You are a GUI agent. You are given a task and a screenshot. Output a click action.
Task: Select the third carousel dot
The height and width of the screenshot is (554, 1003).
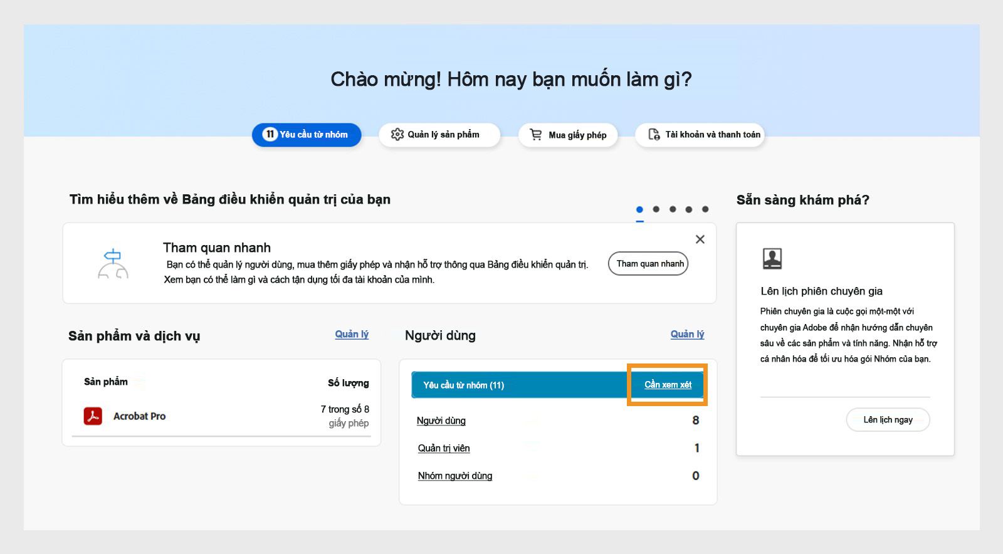pyautogui.click(x=673, y=209)
